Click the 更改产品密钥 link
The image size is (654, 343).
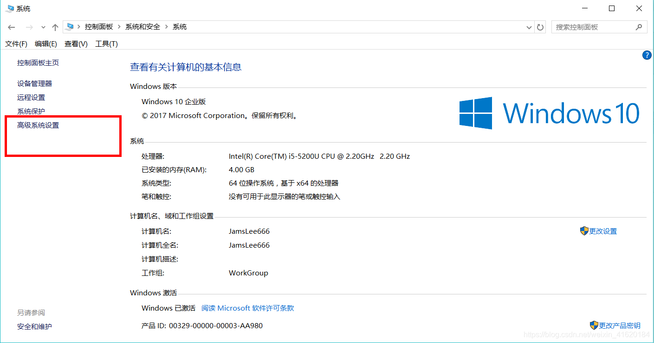click(x=620, y=326)
